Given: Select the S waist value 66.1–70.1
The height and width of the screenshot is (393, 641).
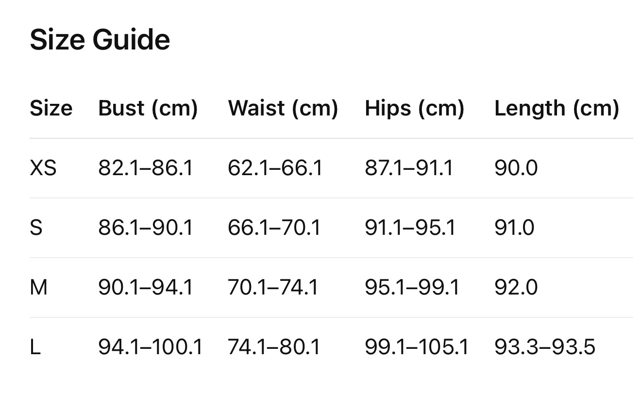Looking at the screenshot, I should click(274, 228).
